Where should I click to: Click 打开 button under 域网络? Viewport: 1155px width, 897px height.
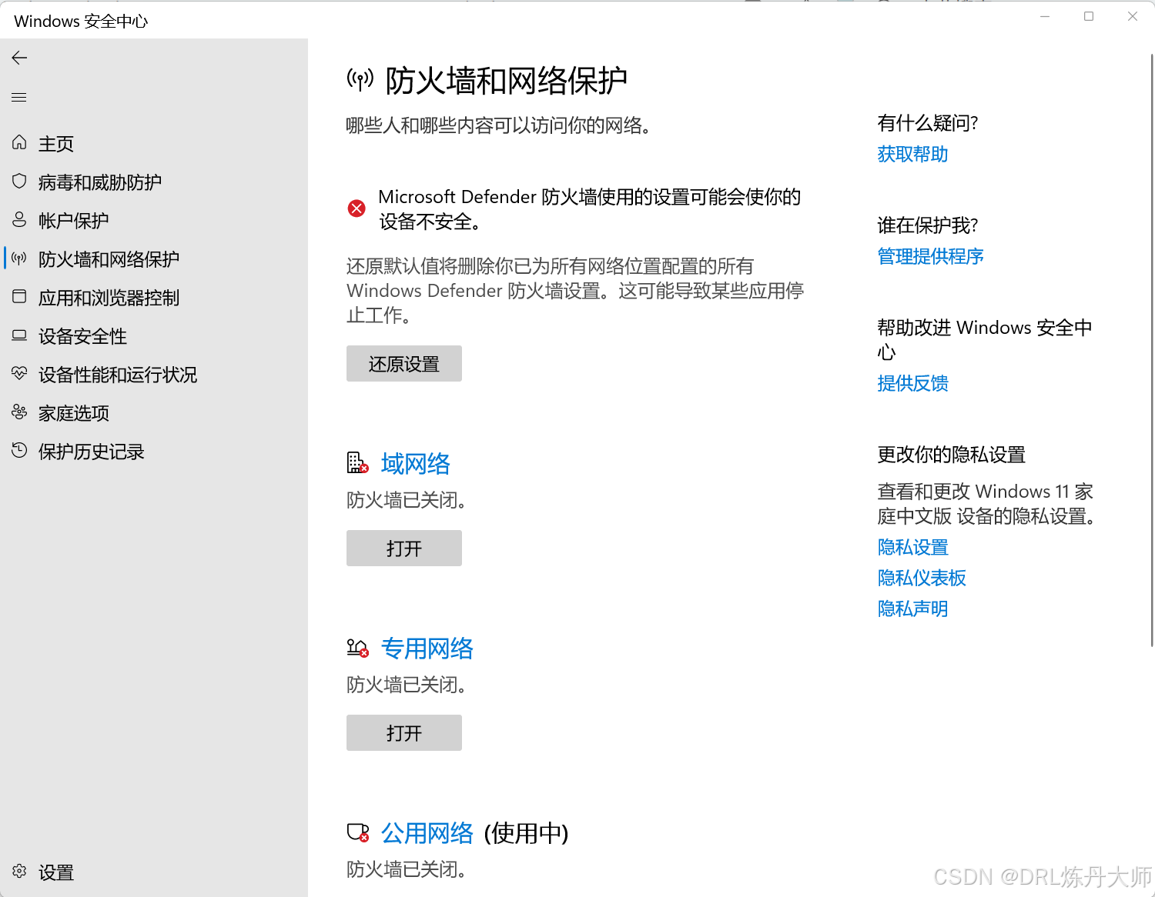[404, 548]
